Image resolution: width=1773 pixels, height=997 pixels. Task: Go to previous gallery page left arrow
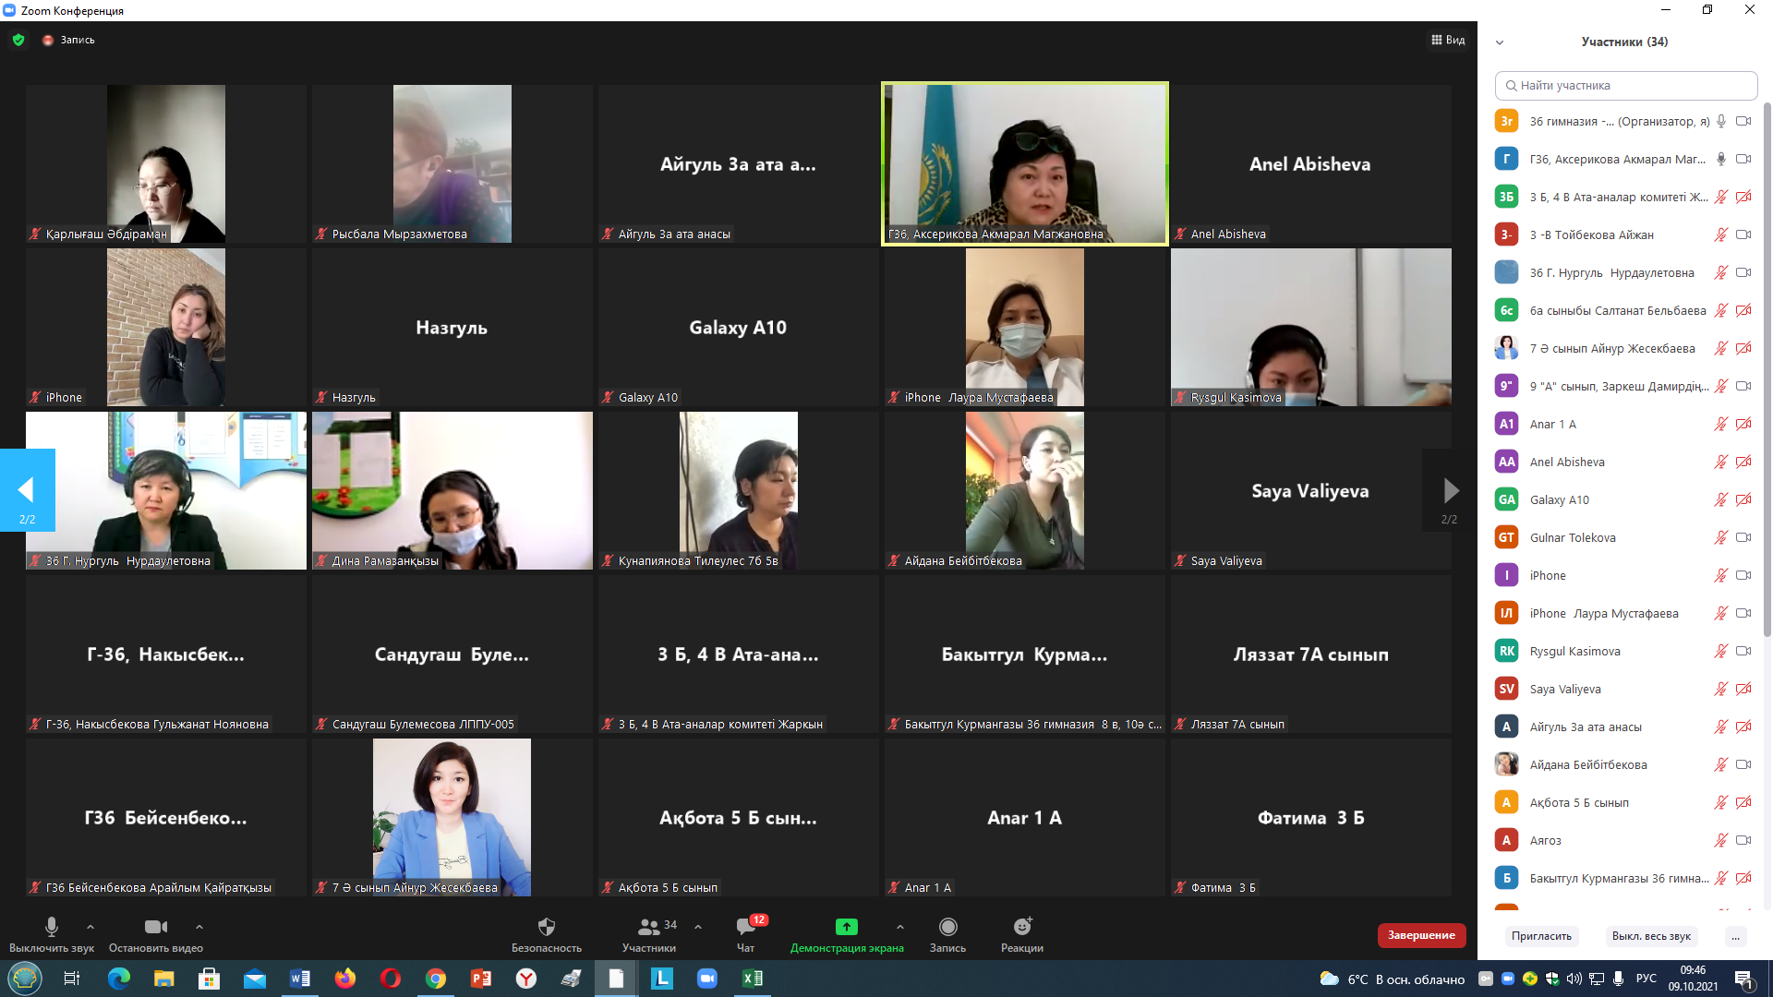(x=27, y=490)
